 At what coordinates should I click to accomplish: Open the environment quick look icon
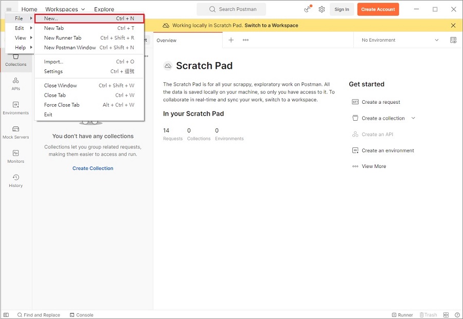(x=453, y=40)
